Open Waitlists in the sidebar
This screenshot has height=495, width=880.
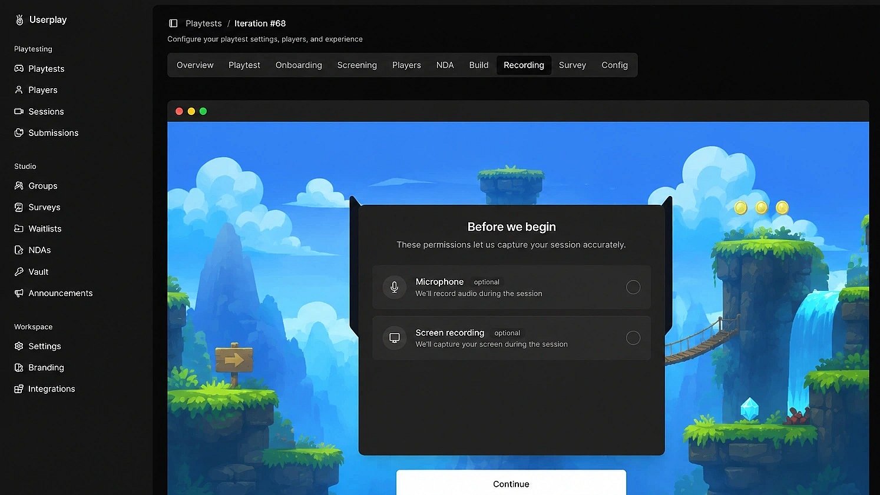click(x=45, y=229)
